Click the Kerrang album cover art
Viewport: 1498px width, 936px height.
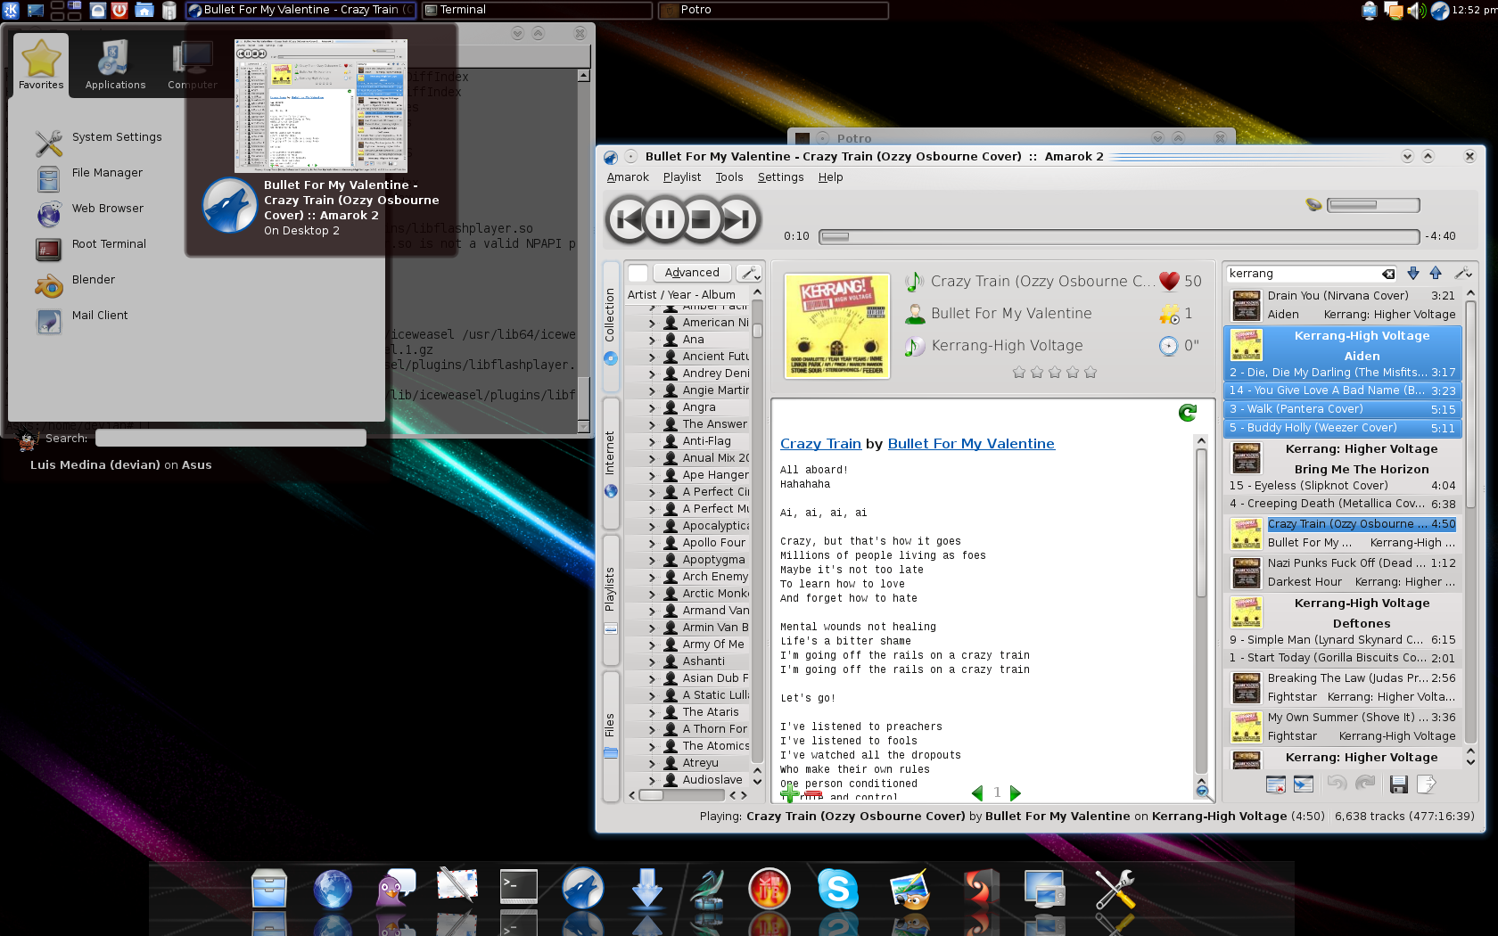(x=836, y=326)
